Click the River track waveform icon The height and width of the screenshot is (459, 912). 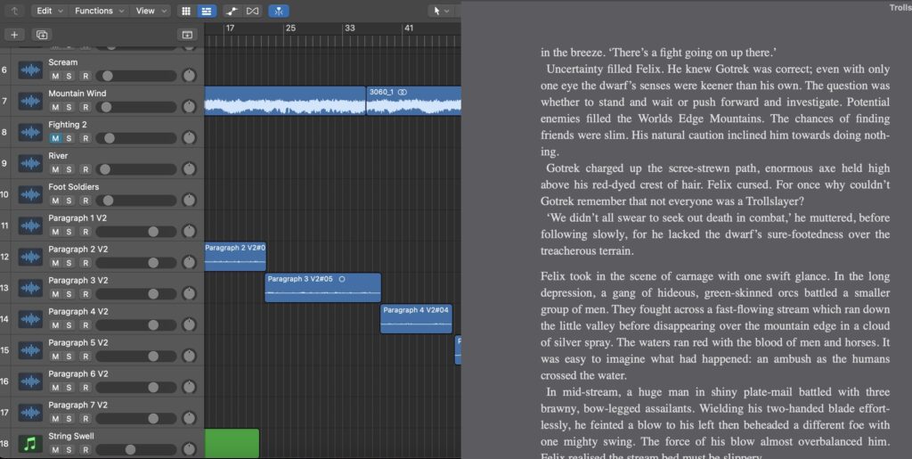point(30,163)
